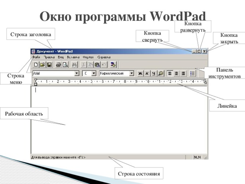Toggle bold formatting button Ж
The image size is (245, 184).
pyautogui.click(x=140, y=73)
